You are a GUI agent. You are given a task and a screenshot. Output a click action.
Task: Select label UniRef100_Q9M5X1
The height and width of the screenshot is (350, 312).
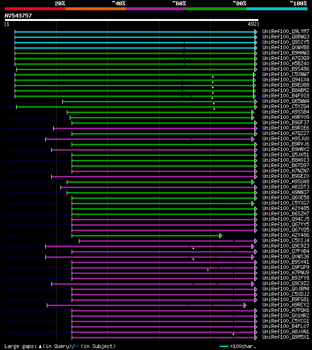tap(286, 337)
